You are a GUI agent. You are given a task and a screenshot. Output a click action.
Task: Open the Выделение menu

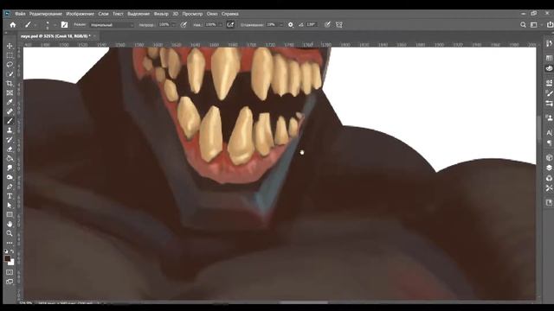138,14
